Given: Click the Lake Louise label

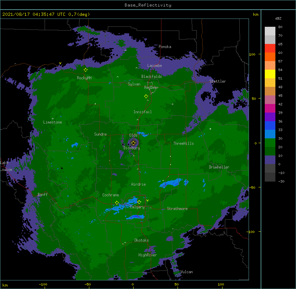Looking at the screenshot, I should 6,166.
